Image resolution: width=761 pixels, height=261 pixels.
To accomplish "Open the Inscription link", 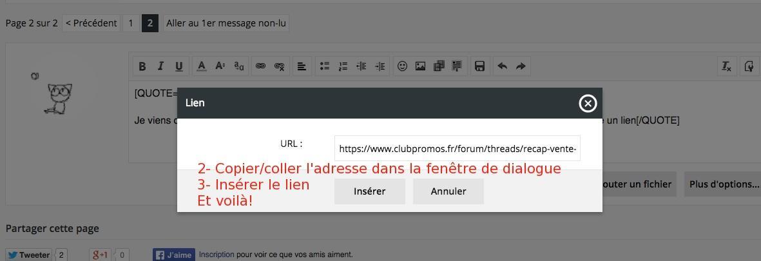I will tap(217, 255).
